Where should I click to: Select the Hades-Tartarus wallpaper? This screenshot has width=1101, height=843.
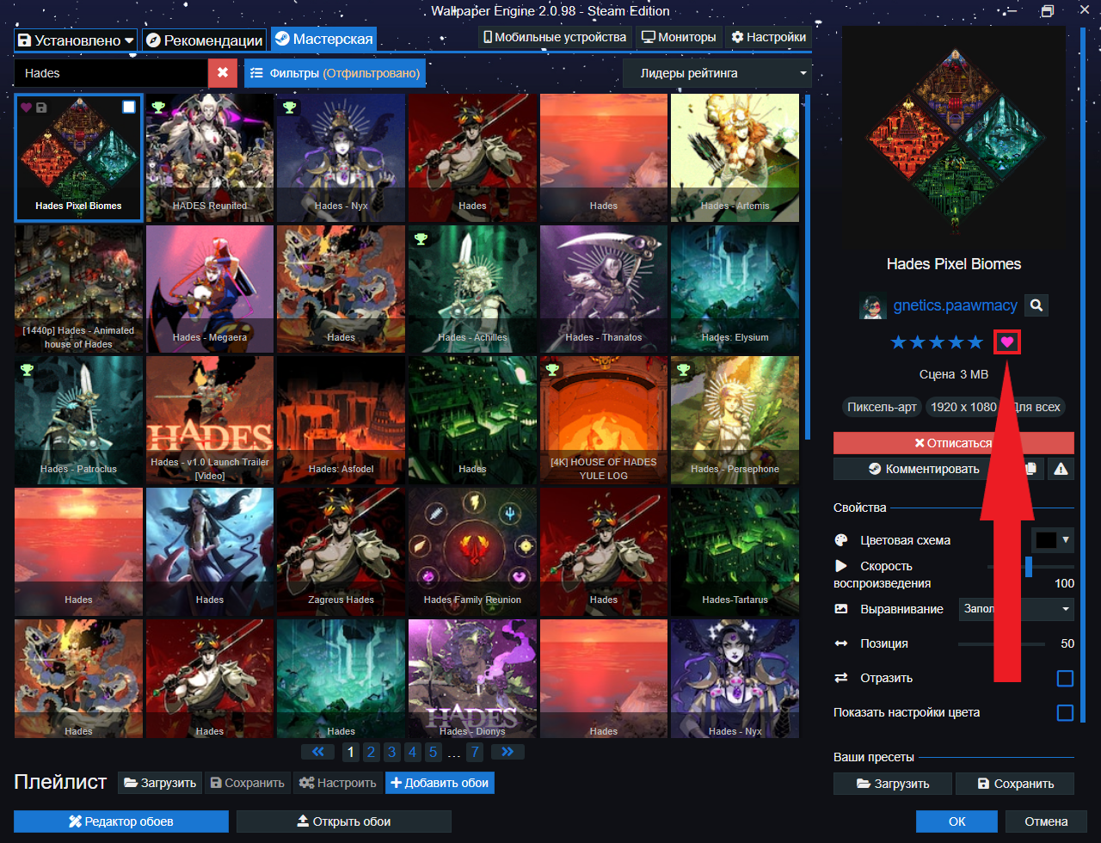point(735,551)
